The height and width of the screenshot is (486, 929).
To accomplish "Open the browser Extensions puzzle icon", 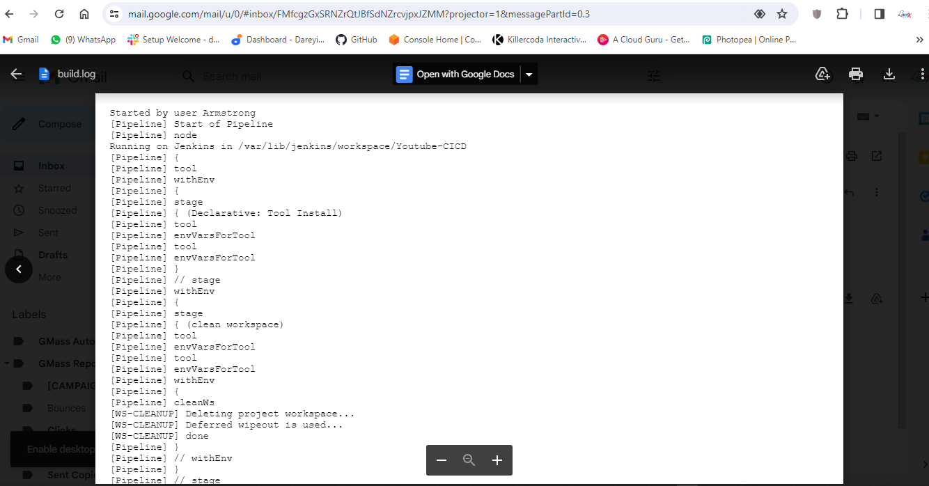I will point(842,14).
